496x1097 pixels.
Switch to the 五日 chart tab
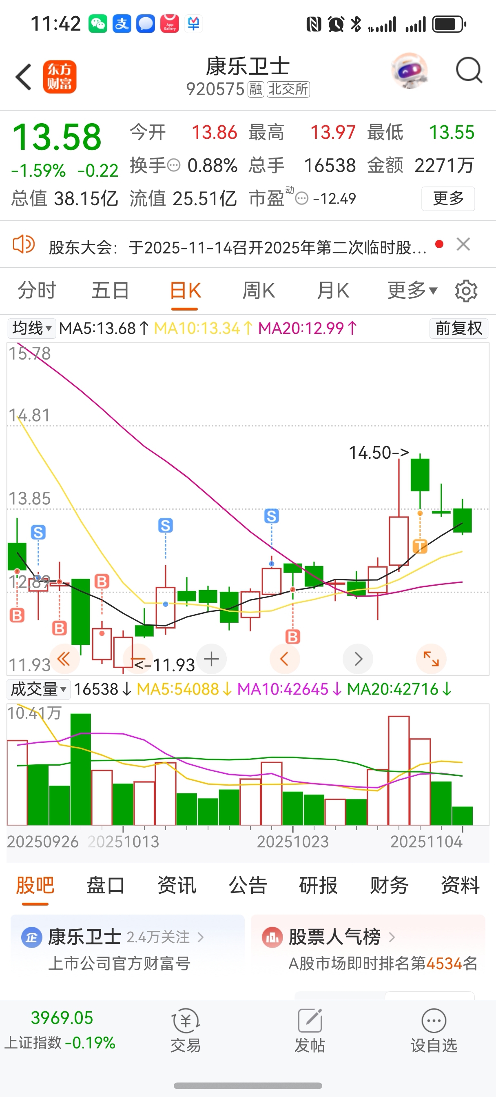coord(111,291)
